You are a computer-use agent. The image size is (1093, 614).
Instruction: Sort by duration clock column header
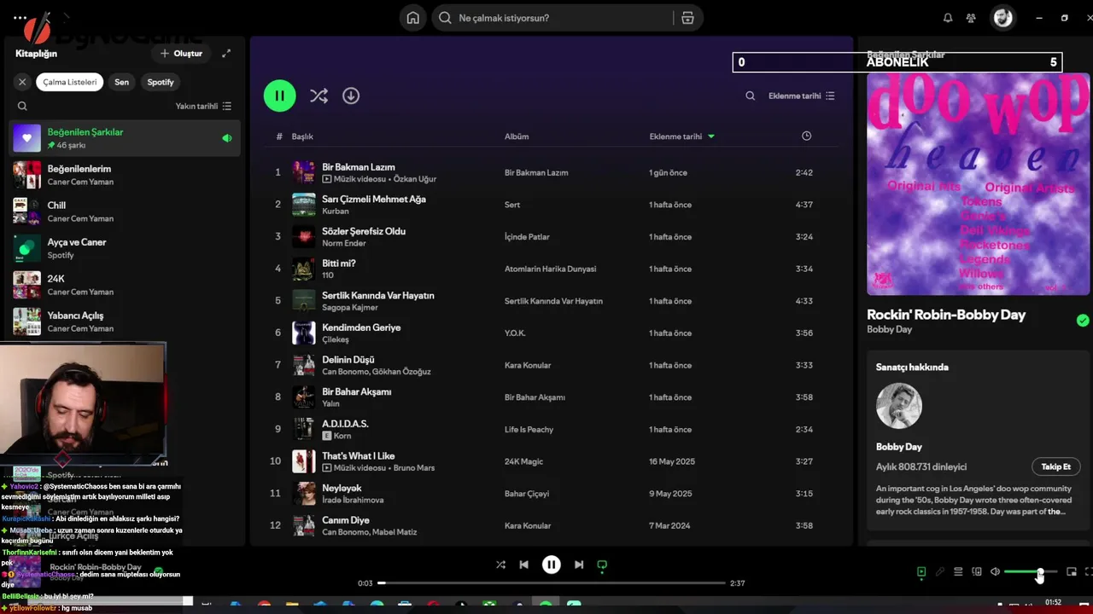pyautogui.click(x=807, y=136)
